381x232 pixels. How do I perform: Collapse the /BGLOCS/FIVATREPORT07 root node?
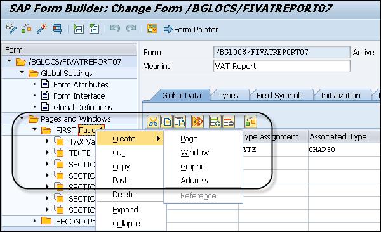pos(9,61)
